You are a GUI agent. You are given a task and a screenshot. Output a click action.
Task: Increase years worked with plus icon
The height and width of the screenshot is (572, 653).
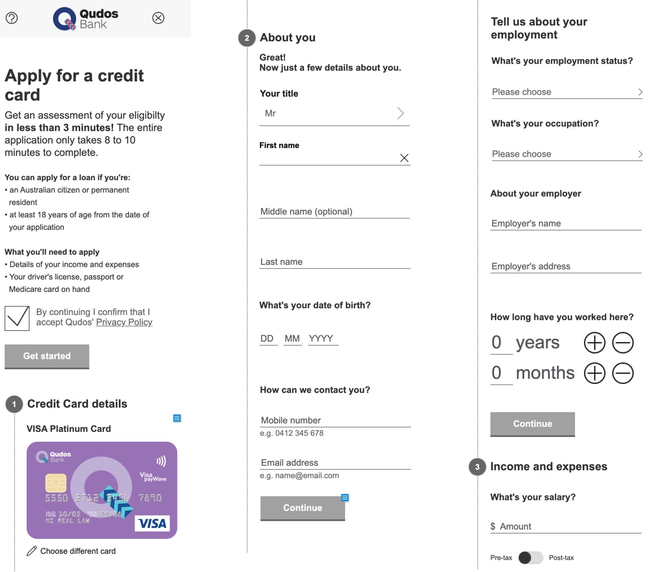pyautogui.click(x=594, y=343)
